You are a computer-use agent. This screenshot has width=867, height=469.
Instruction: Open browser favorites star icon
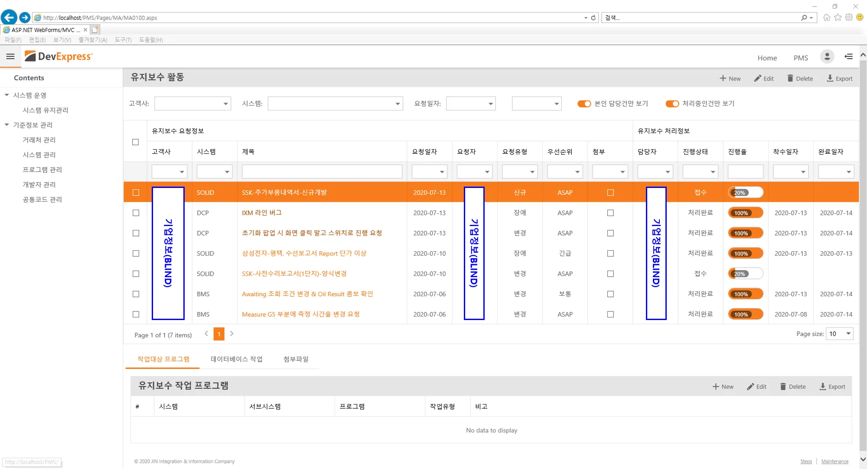[838, 17]
